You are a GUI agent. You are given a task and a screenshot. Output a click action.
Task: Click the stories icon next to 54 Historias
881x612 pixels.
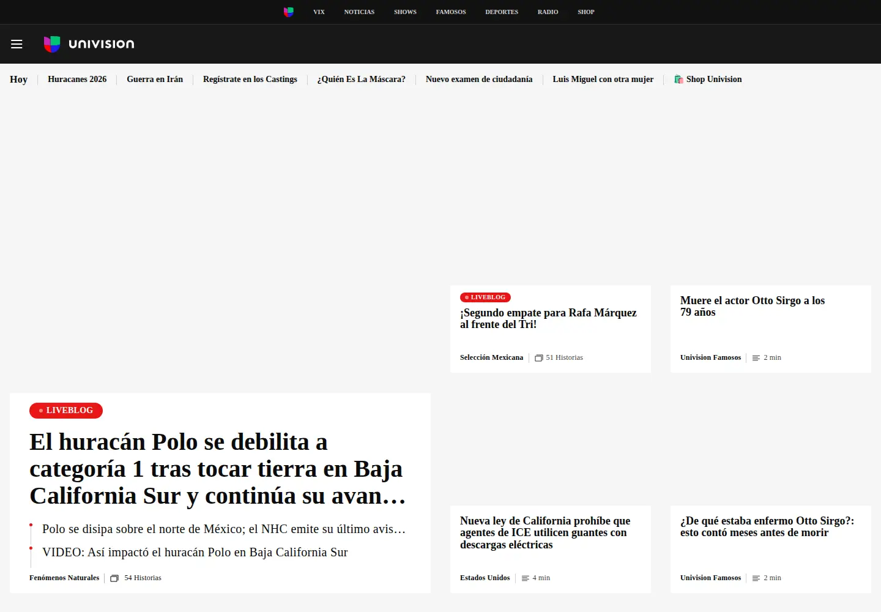click(114, 578)
